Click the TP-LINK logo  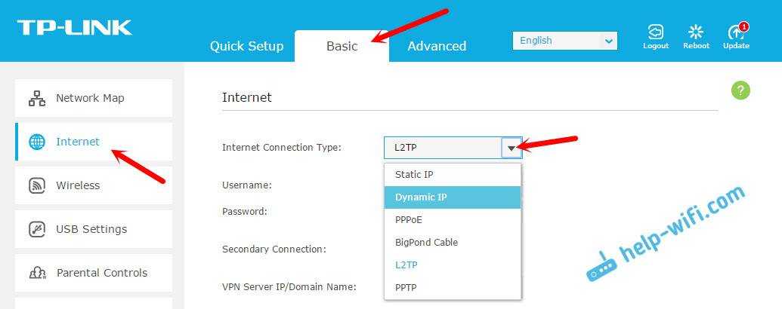click(74, 28)
